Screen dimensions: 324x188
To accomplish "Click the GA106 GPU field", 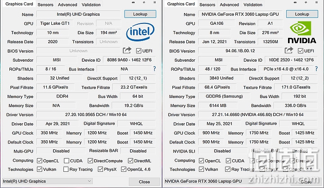I will [x=216, y=23].
